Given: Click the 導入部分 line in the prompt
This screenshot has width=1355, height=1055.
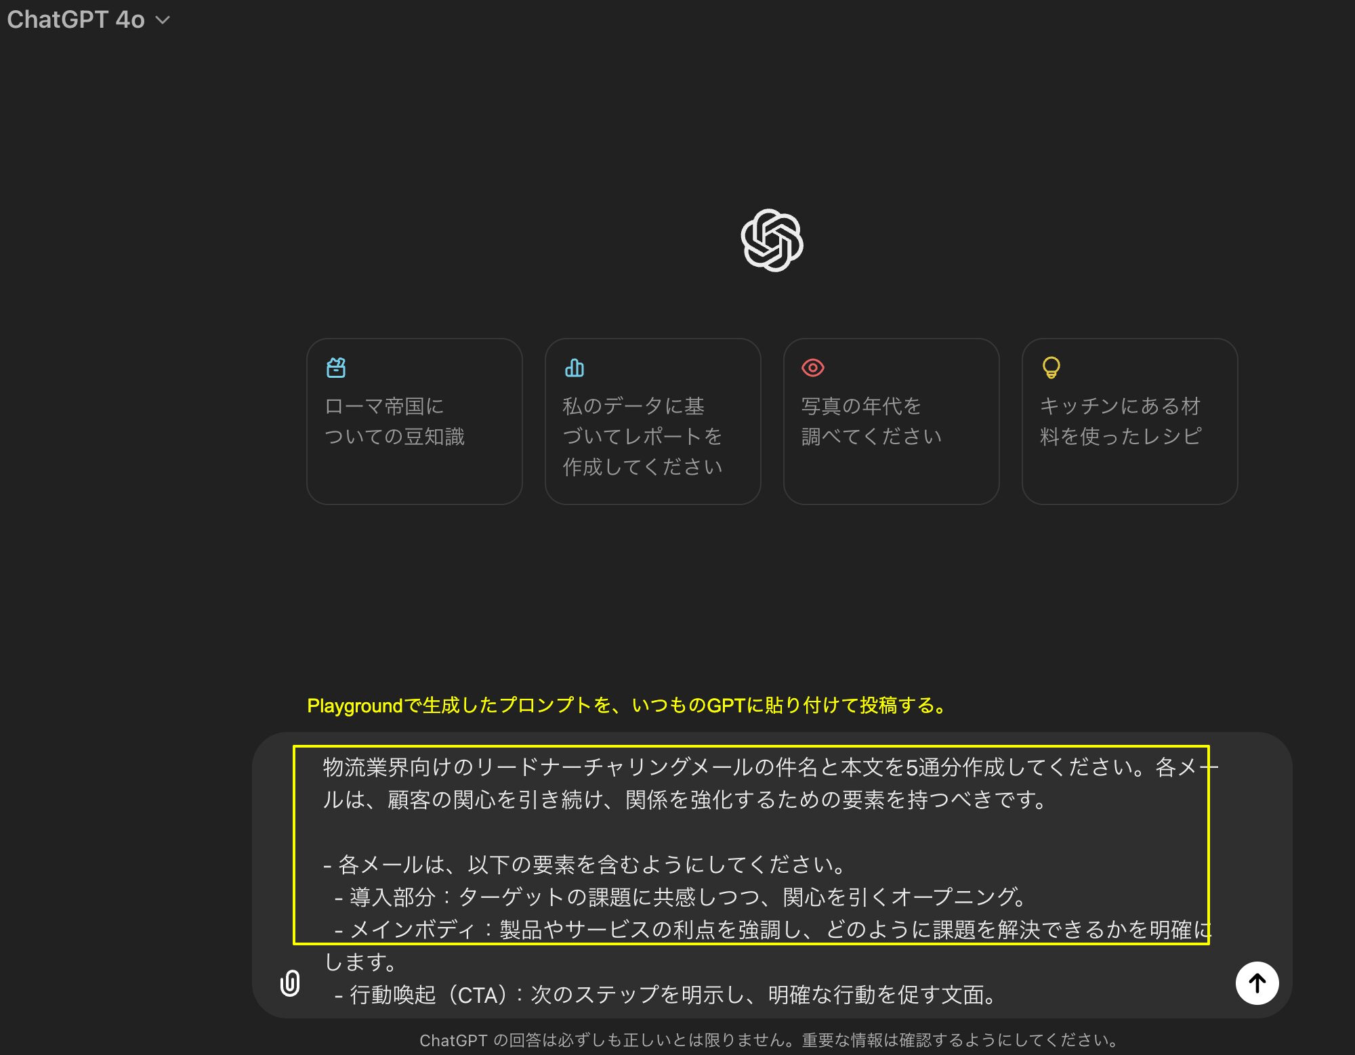Looking at the screenshot, I should 681,897.
